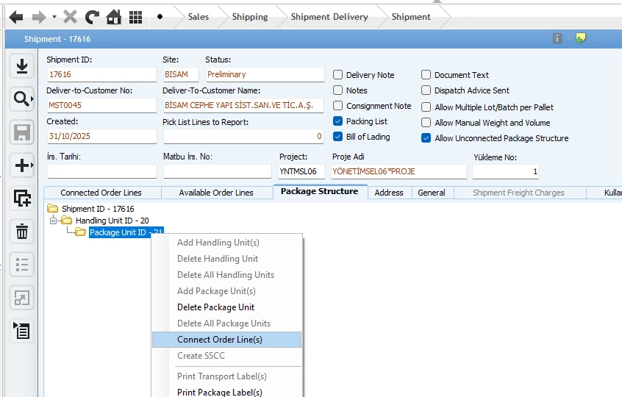Viewport: 622px width, 397px height.
Task: Click the refresh icon in top toolbar
Action: pyautogui.click(x=92, y=16)
